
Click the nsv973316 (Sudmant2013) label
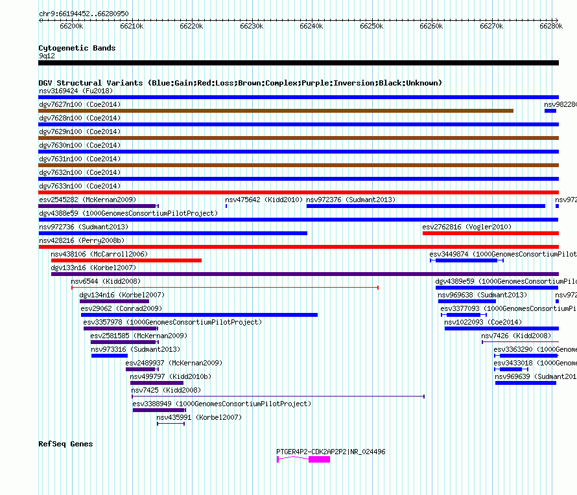point(135,349)
